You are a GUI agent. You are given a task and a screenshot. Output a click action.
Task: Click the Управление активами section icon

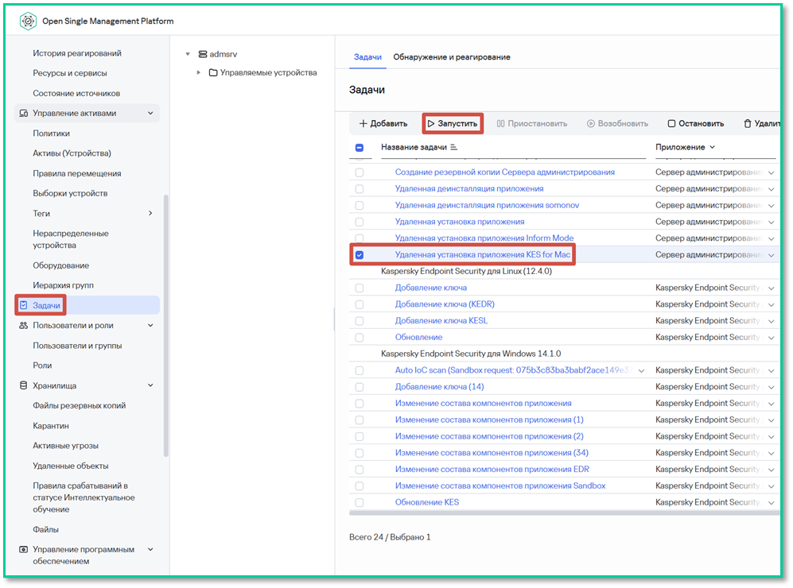tap(23, 113)
